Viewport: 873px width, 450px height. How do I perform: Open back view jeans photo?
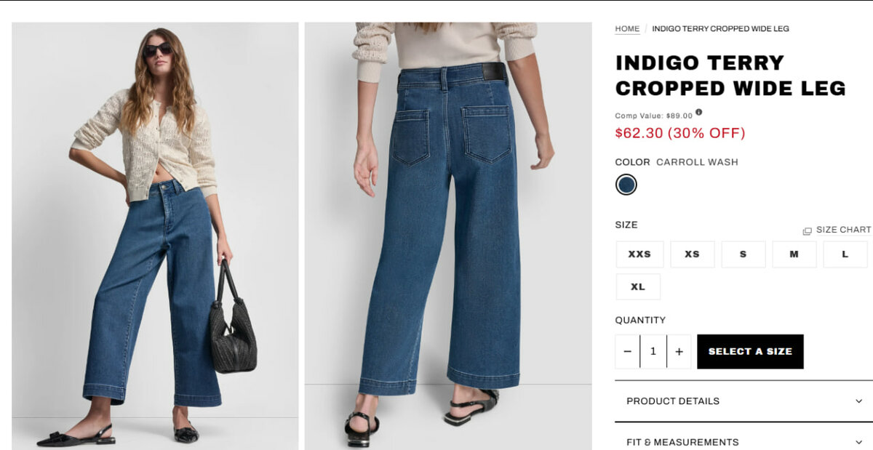[x=448, y=236]
